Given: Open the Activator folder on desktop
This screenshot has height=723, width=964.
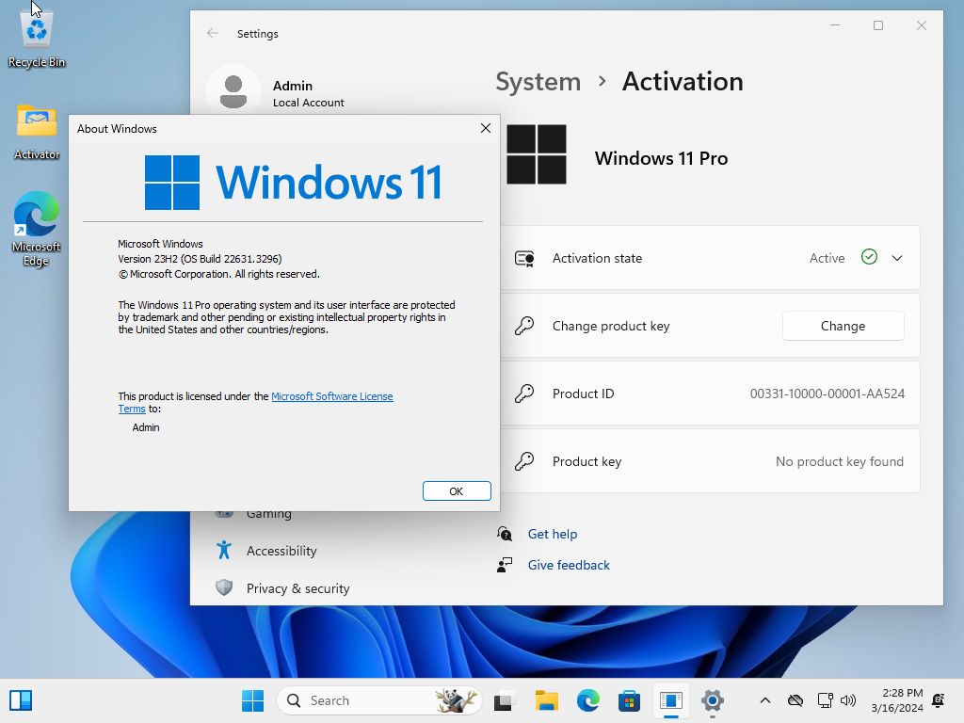Looking at the screenshot, I should [x=37, y=132].
